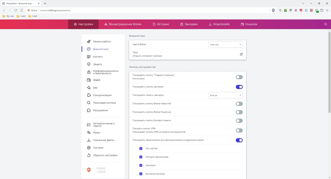Click the clock extension icon with ON badge
Image resolution: width=331 pixels, height=179 pixels.
[x=317, y=10]
